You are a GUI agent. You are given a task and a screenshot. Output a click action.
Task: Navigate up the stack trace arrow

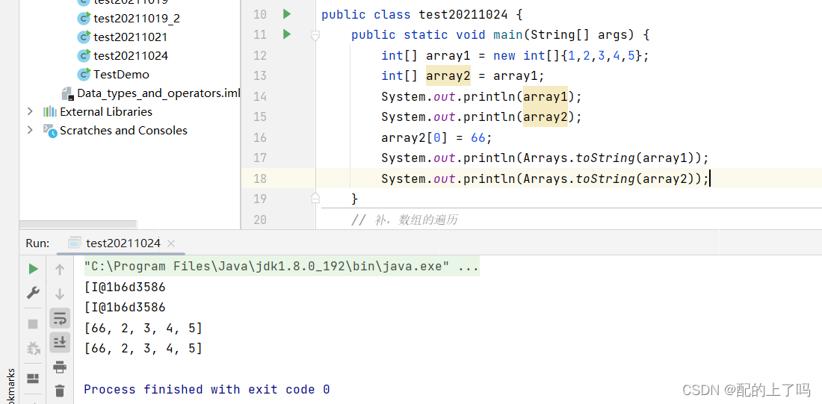point(60,270)
